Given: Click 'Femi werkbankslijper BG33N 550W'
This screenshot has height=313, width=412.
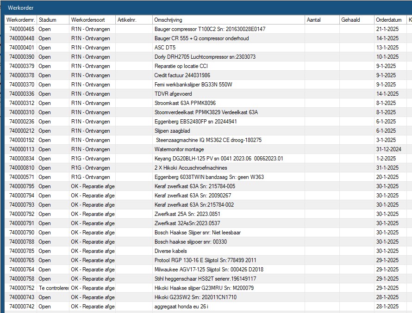Looking at the screenshot, I should [x=193, y=85].
